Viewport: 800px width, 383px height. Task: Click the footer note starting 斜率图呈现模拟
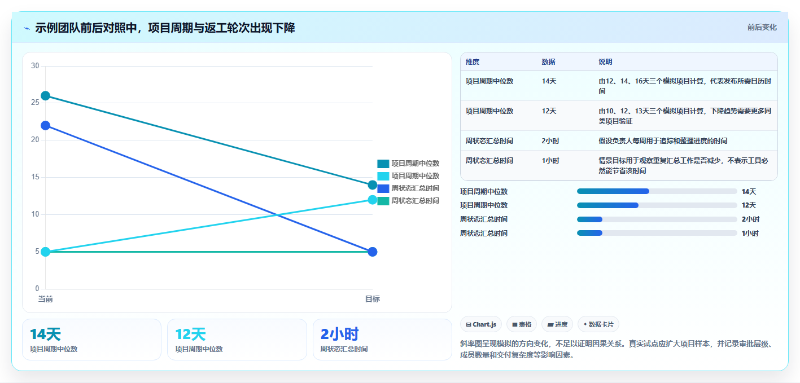(616, 349)
